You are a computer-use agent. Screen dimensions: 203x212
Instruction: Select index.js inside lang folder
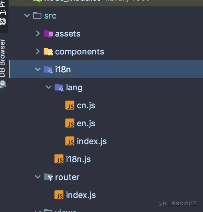pos(92,141)
